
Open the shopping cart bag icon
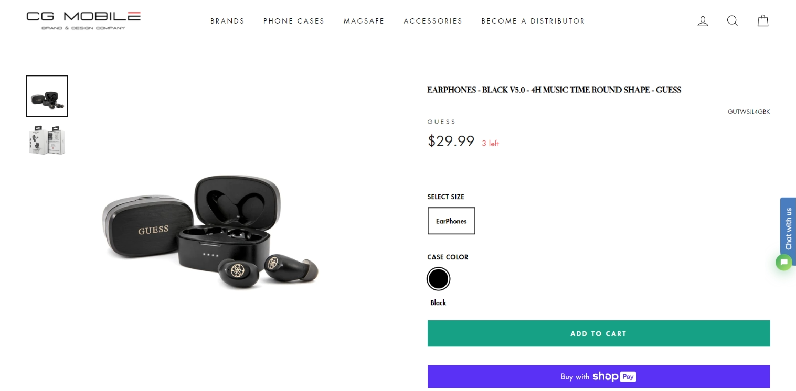pyautogui.click(x=763, y=21)
